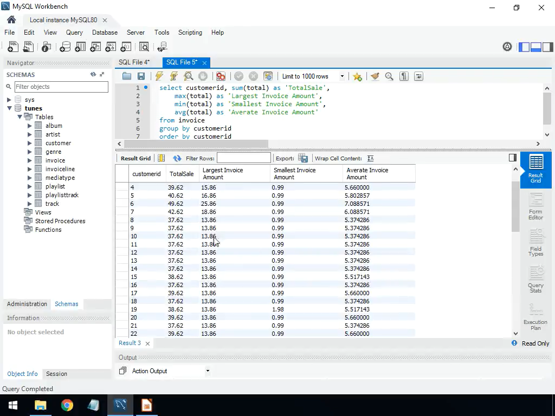This screenshot has width=555, height=416.
Task: Toggle the result side panel visibility
Action: point(513,158)
